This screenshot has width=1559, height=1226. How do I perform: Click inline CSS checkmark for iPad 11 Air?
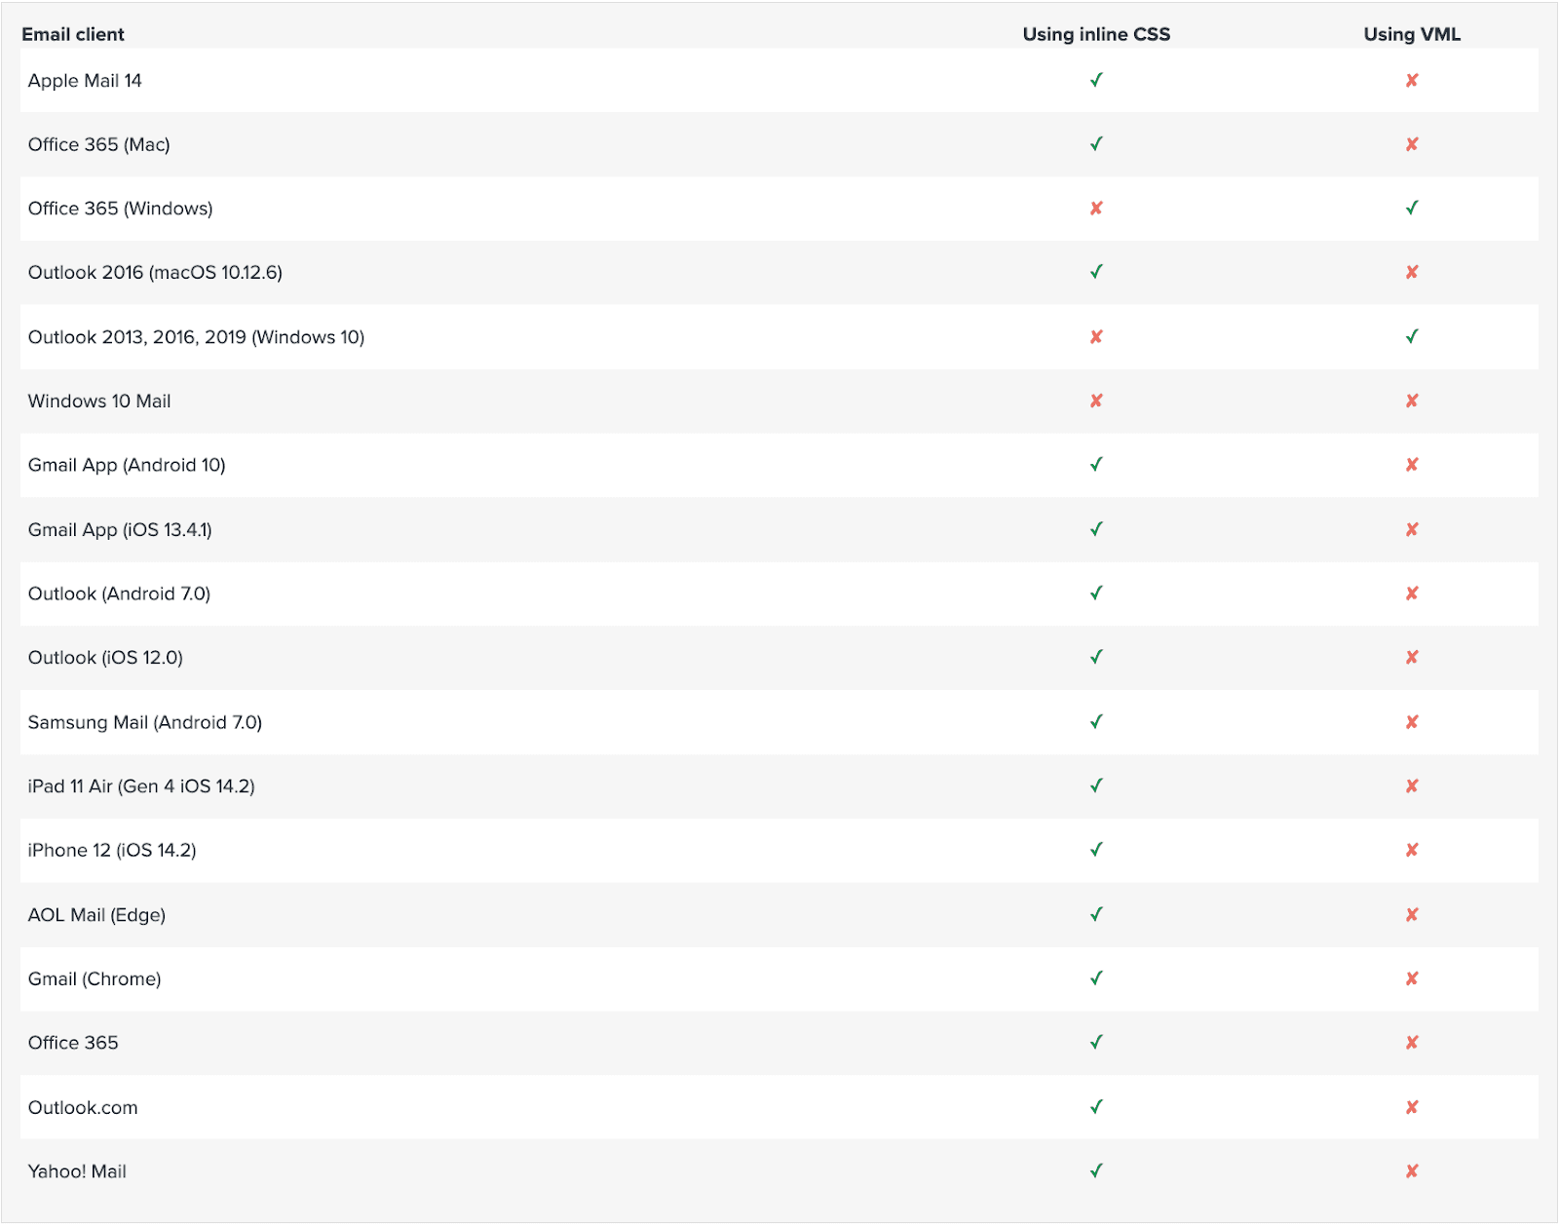[x=1096, y=785]
